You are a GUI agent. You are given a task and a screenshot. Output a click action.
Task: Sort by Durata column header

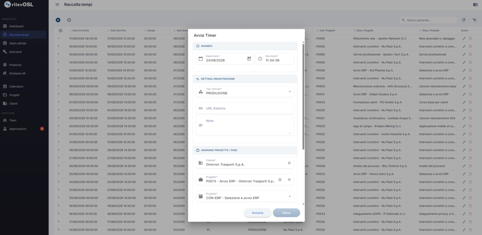click(x=151, y=31)
